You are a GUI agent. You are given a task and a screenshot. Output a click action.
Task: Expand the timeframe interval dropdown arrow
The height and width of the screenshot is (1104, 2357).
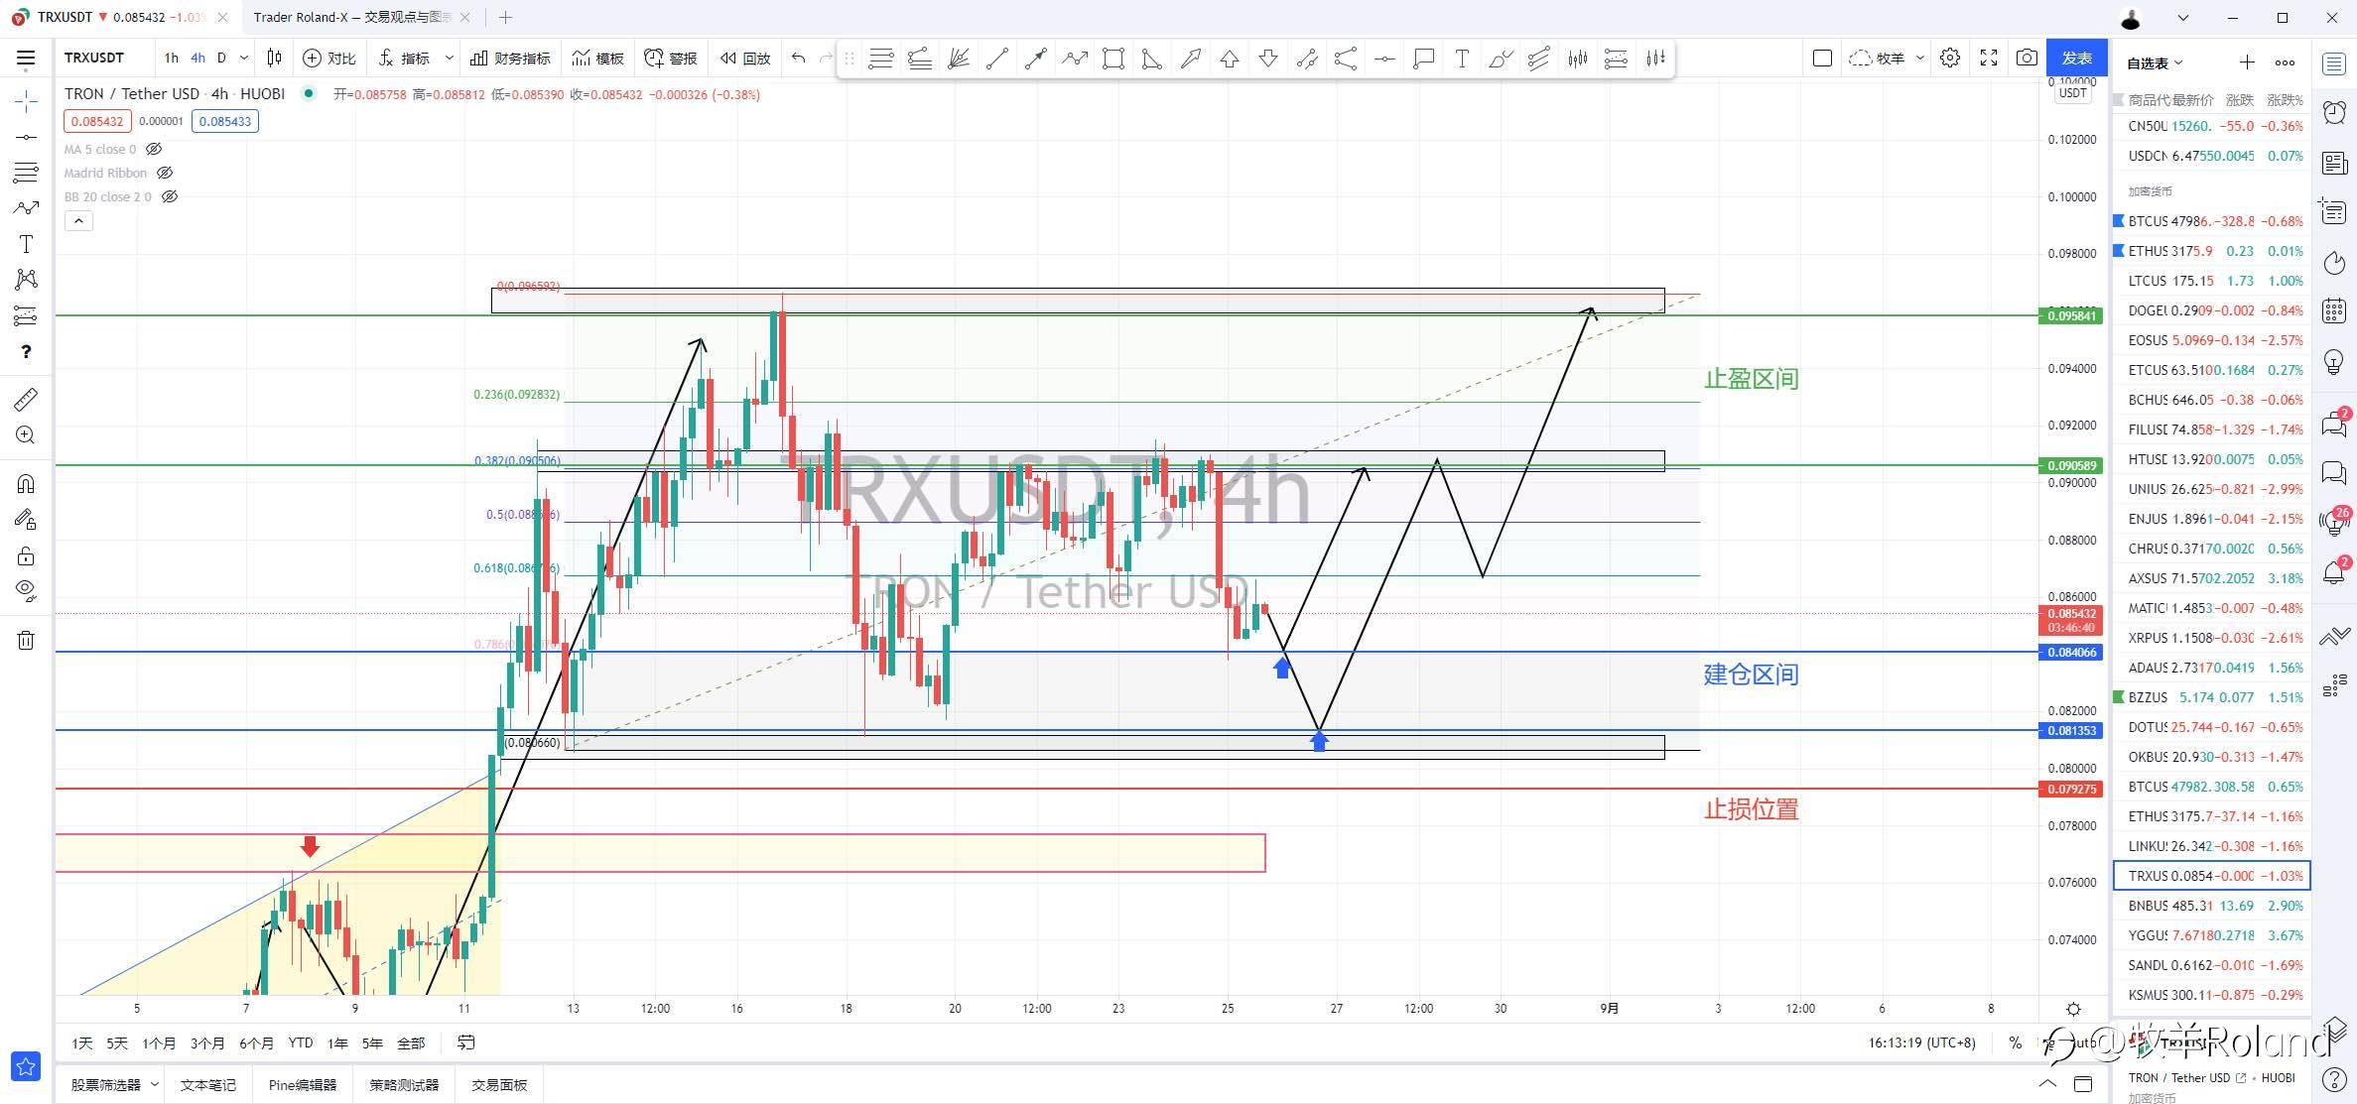pyautogui.click(x=244, y=59)
